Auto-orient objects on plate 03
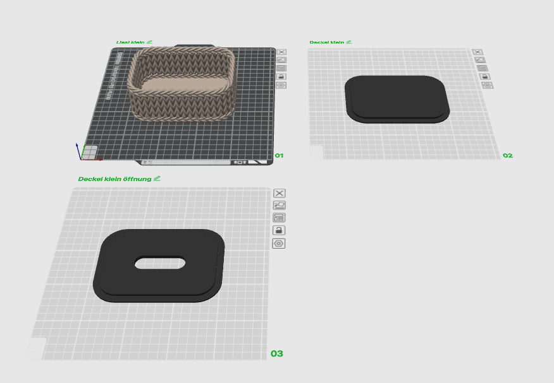The height and width of the screenshot is (383, 554). (280, 205)
